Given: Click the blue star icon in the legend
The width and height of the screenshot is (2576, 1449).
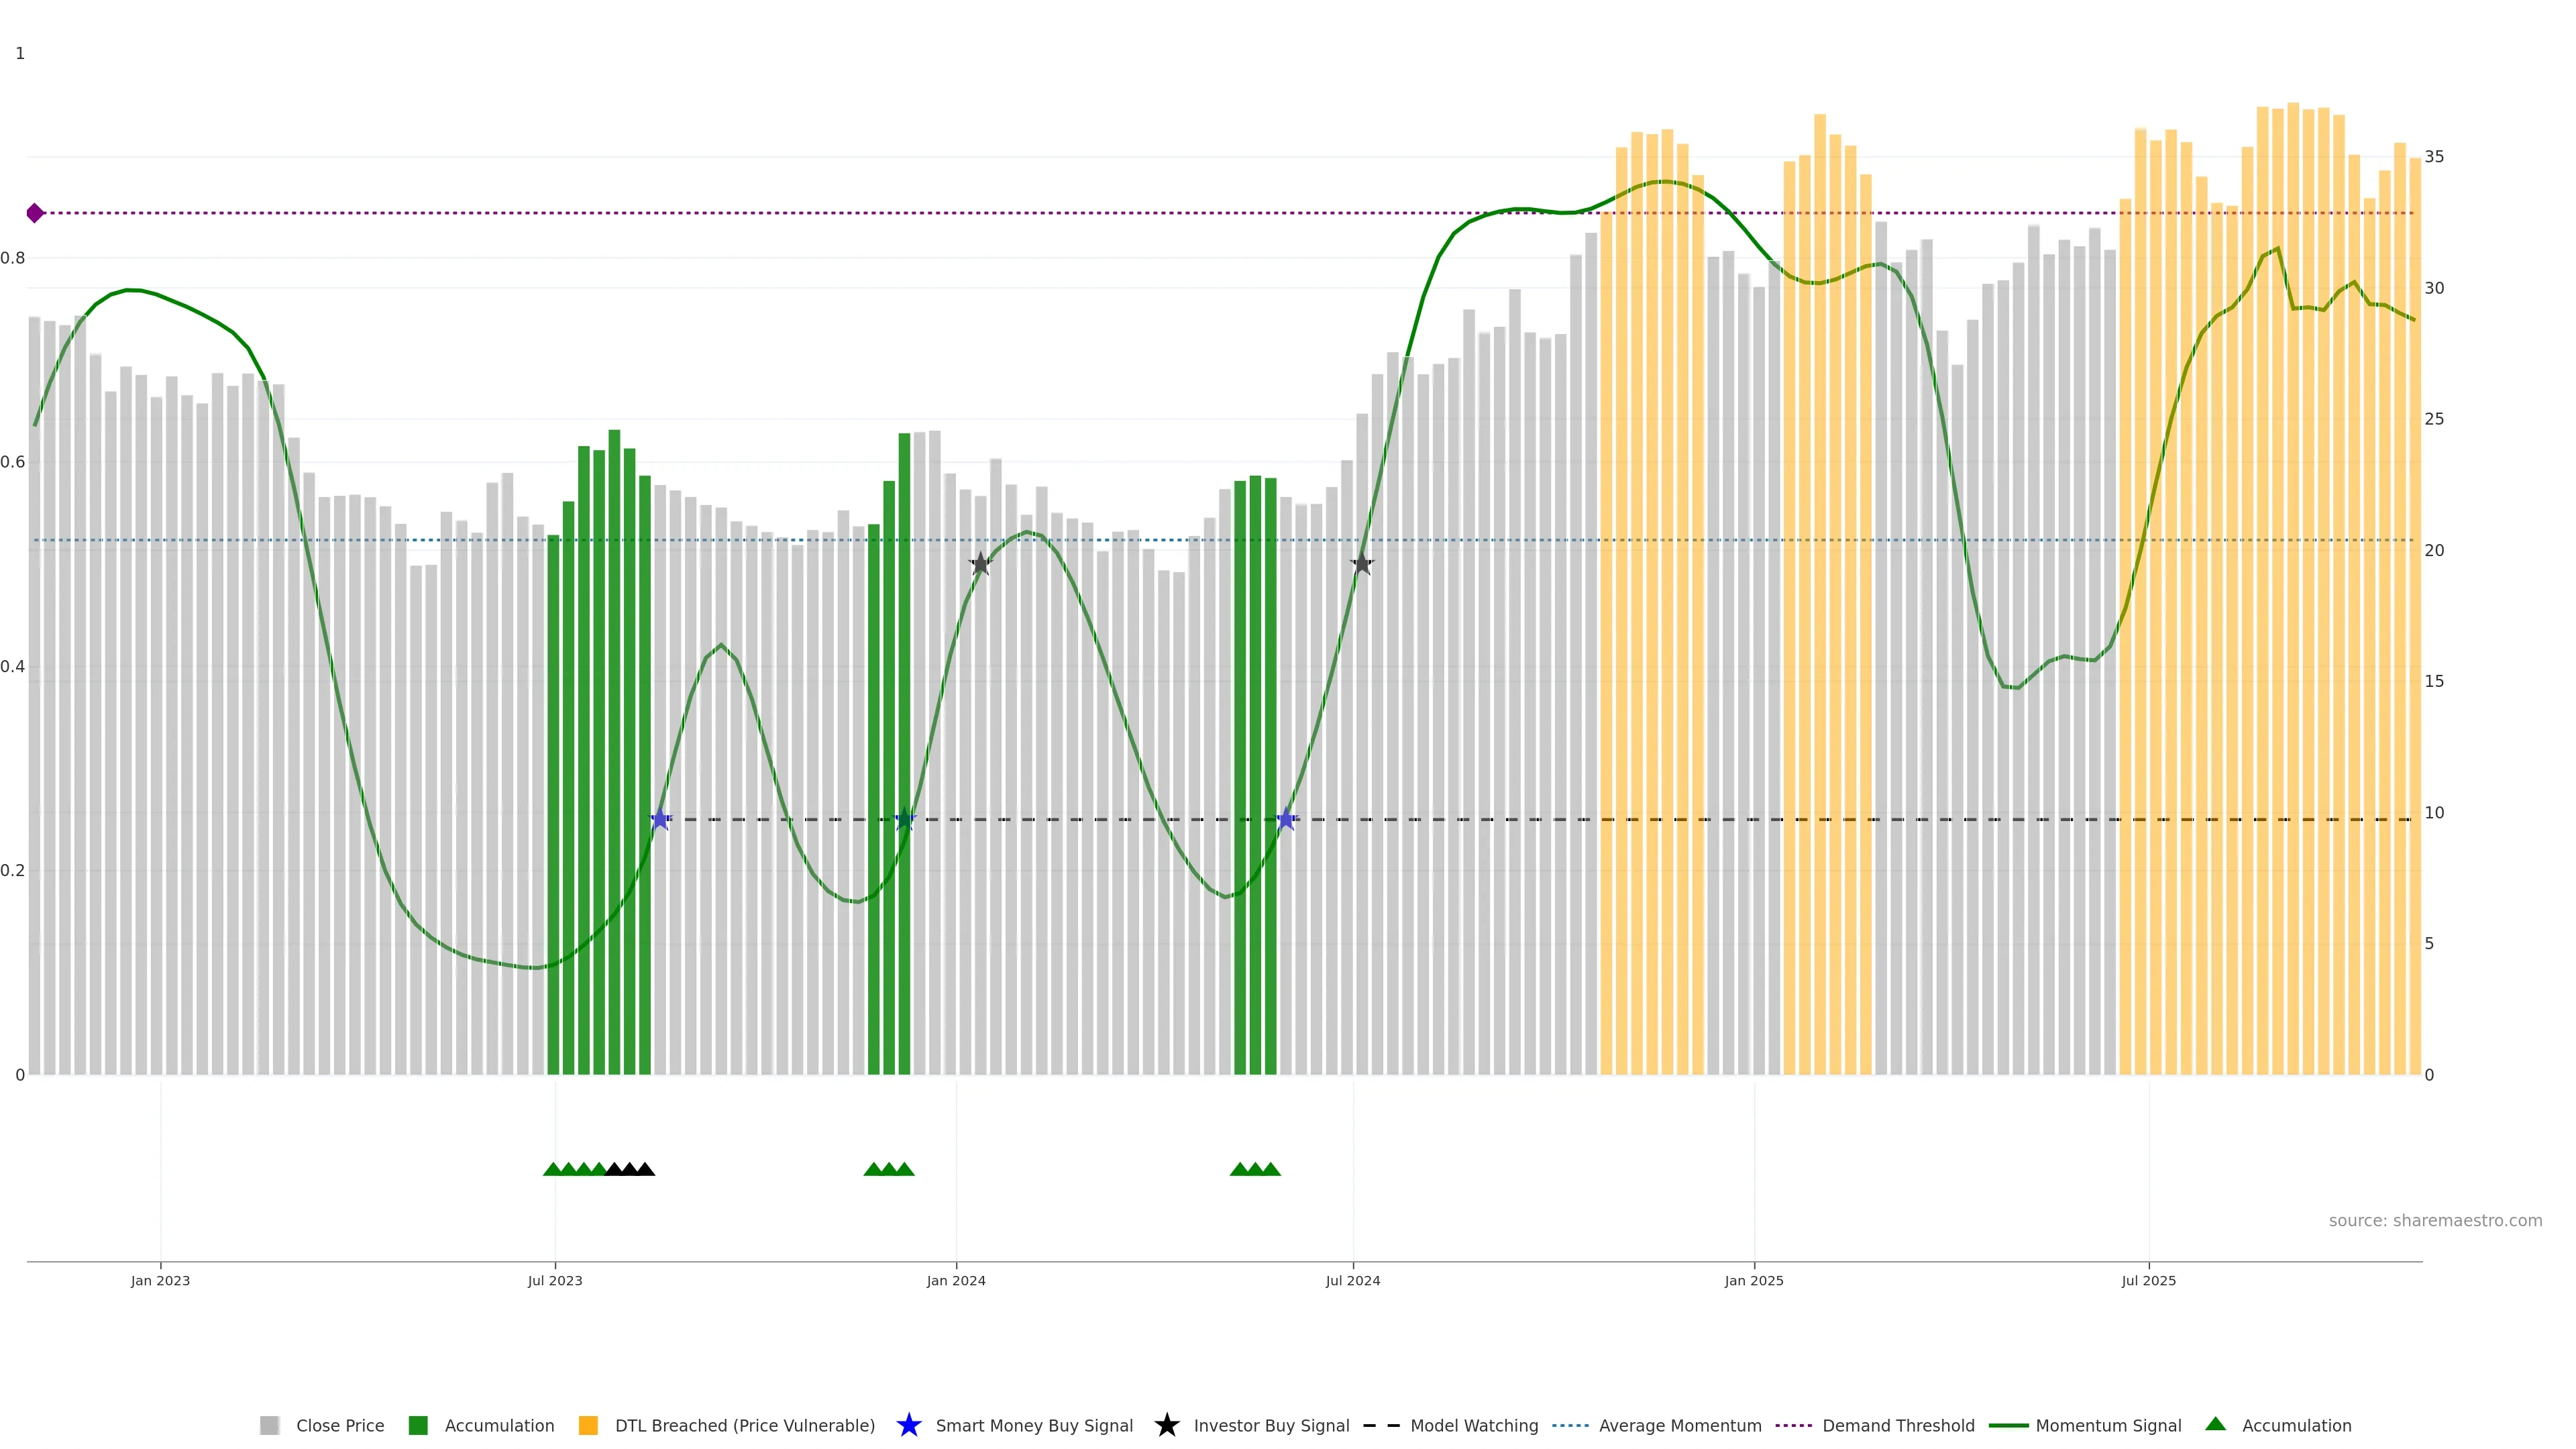Looking at the screenshot, I should [908, 1425].
